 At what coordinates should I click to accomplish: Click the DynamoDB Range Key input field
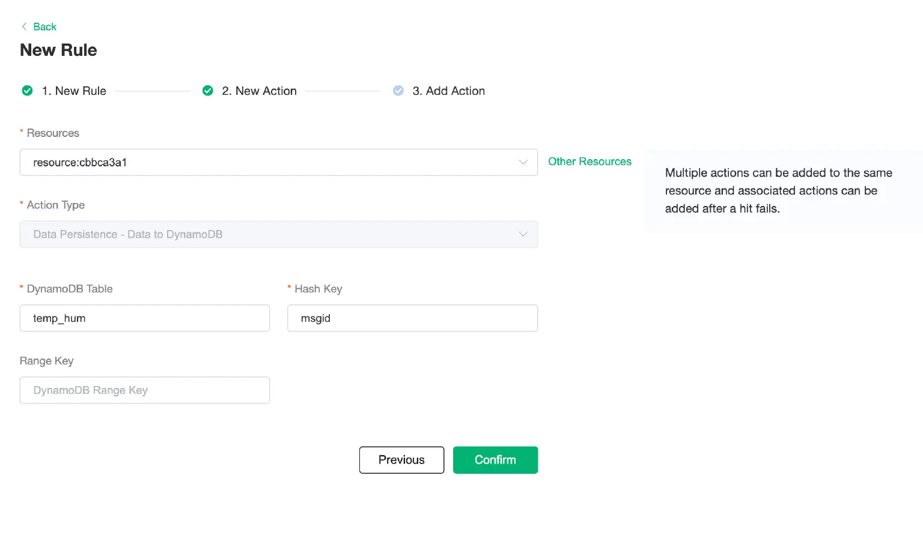pos(144,390)
